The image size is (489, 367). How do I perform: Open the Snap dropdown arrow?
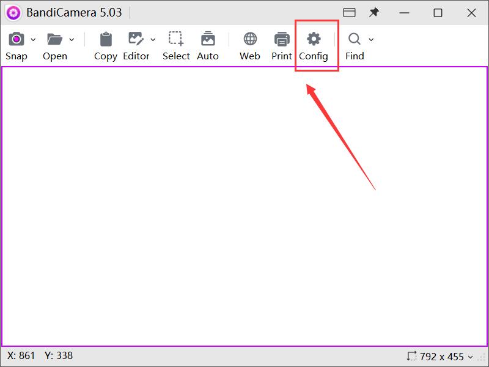[x=33, y=40]
